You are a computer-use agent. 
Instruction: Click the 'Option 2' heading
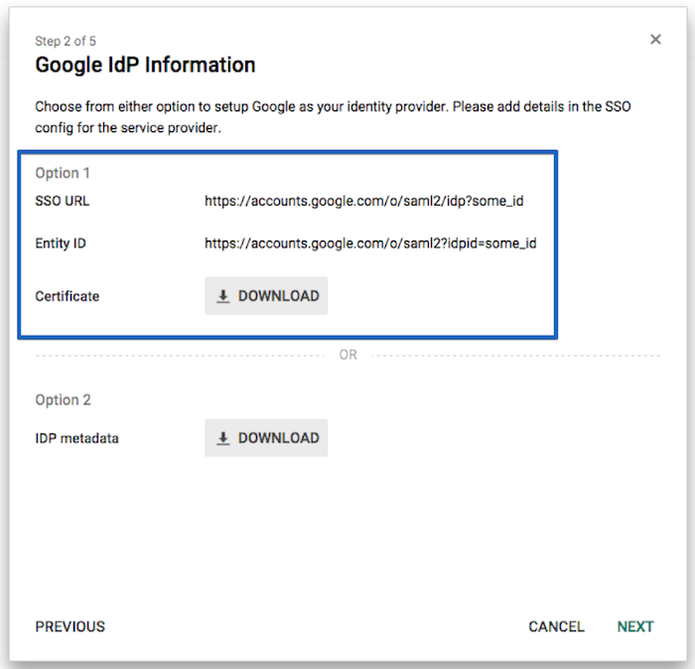63,400
